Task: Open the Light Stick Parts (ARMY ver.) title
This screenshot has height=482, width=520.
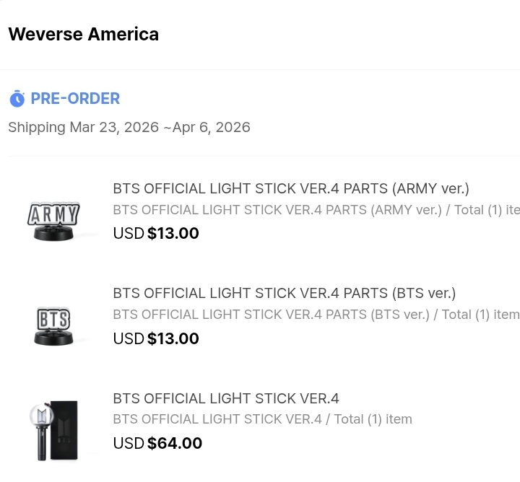Action: (x=290, y=189)
